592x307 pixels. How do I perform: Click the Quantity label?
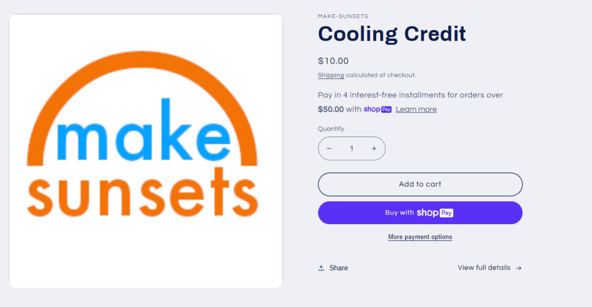(331, 129)
